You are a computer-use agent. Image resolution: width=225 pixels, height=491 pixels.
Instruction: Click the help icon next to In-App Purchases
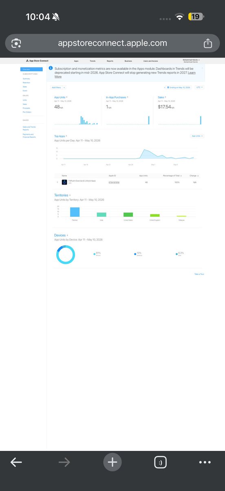128,97
